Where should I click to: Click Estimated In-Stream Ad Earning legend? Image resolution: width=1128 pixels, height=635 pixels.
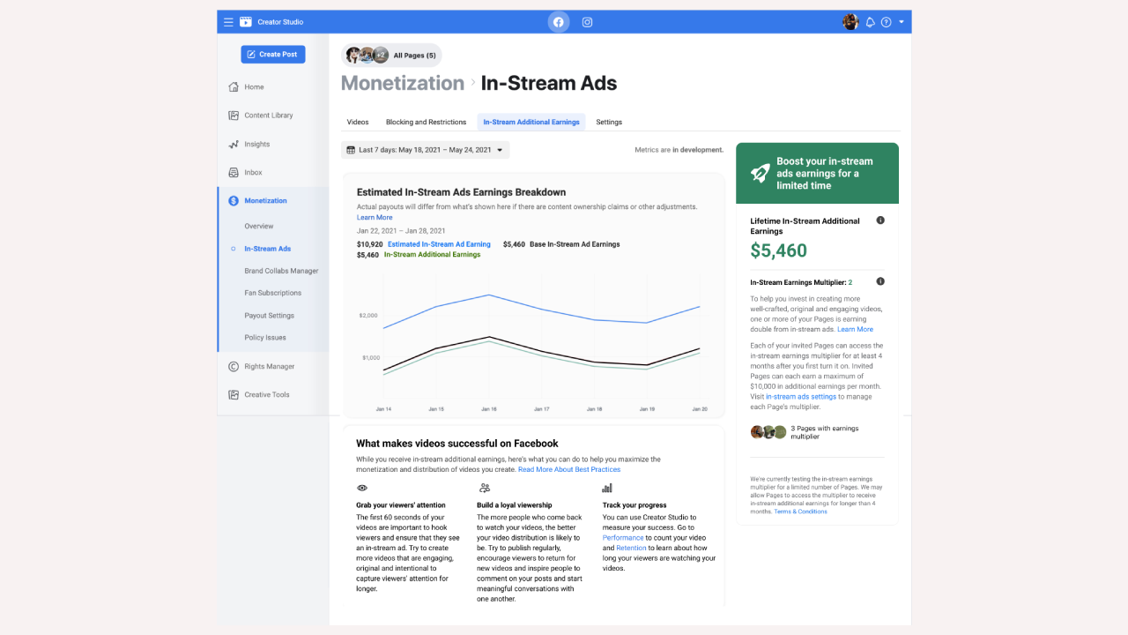tap(439, 244)
